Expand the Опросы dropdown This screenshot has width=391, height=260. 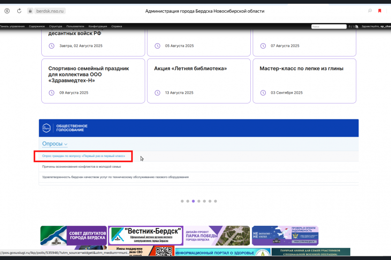[x=55, y=144]
